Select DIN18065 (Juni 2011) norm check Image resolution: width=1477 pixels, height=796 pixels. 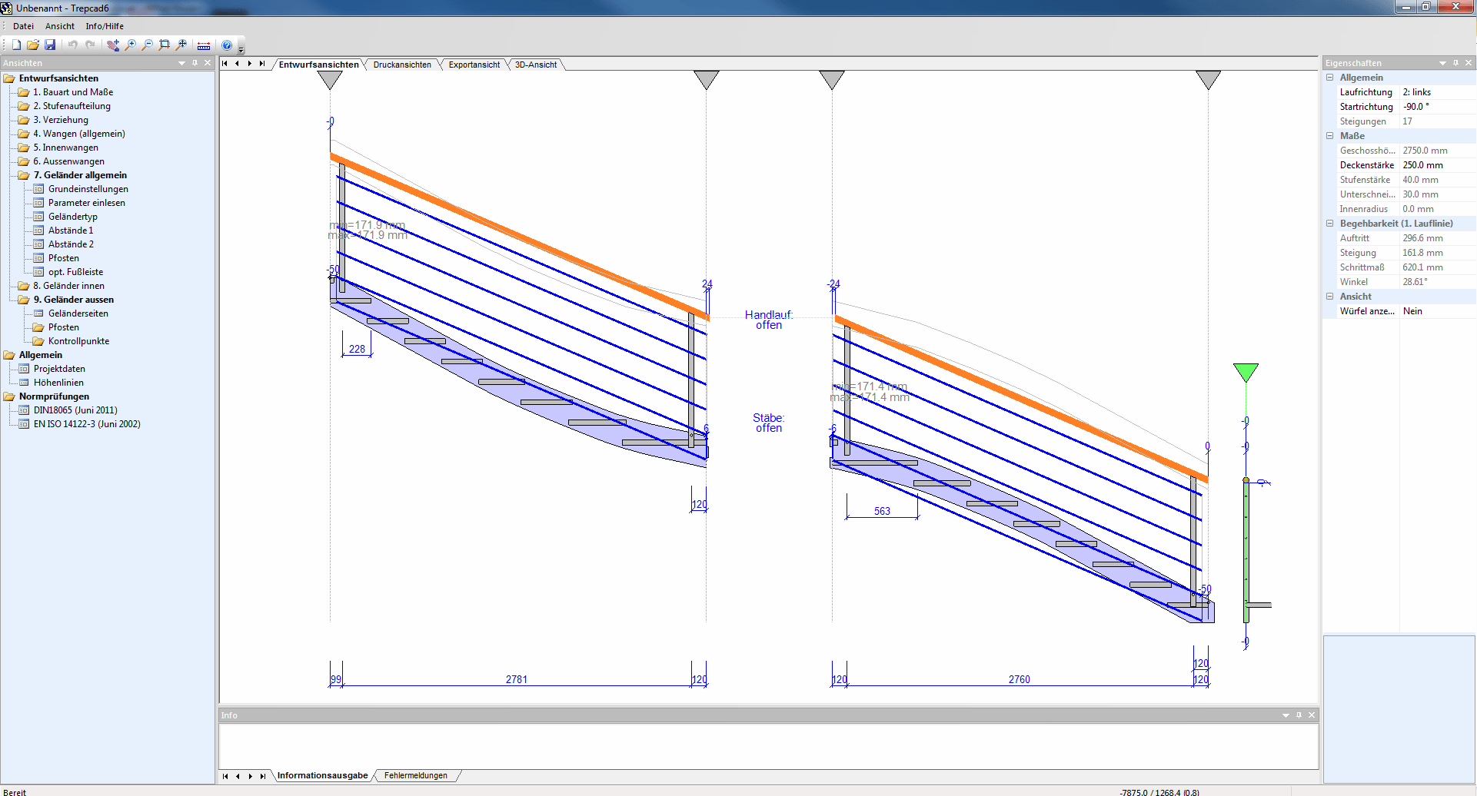coord(75,410)
